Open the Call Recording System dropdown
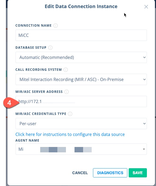The height and width of the screenshot is (186, 156). [81, 79]
